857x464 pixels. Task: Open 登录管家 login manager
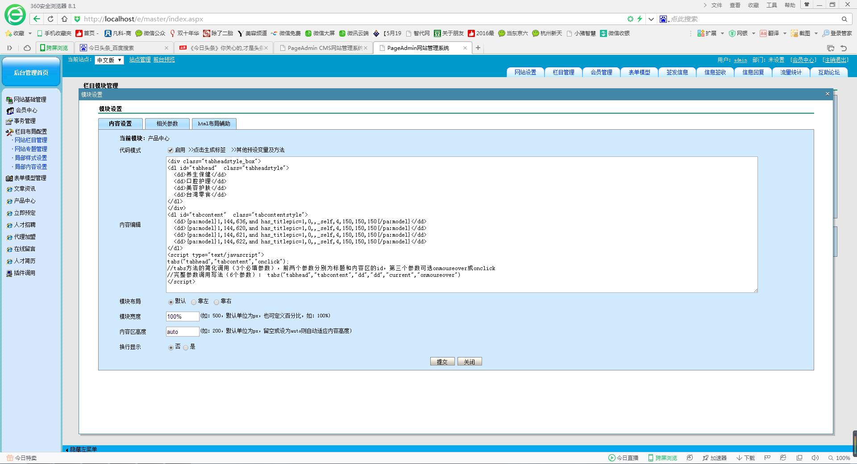click(x=837, y=33)
